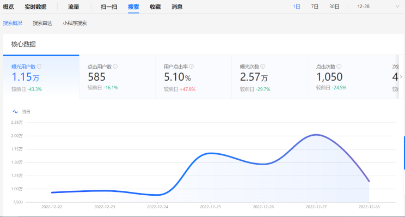Screen dimensions: 405x217
Task: Open the 收藏 tab
Action: click(x=155, y=7)
